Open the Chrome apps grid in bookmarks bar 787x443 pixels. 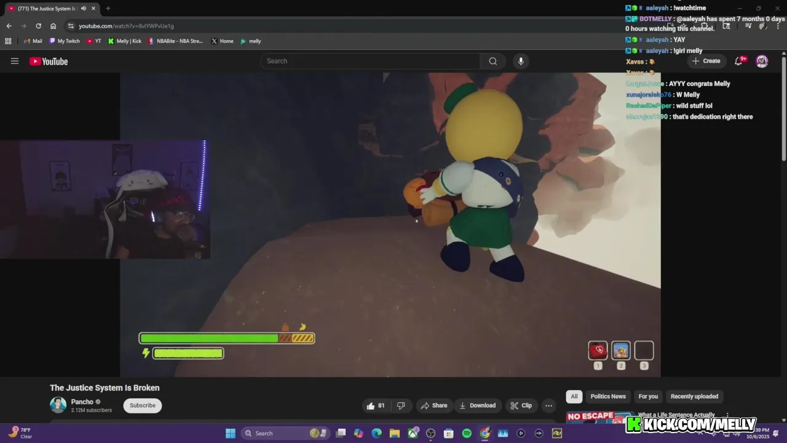[8, 41]
